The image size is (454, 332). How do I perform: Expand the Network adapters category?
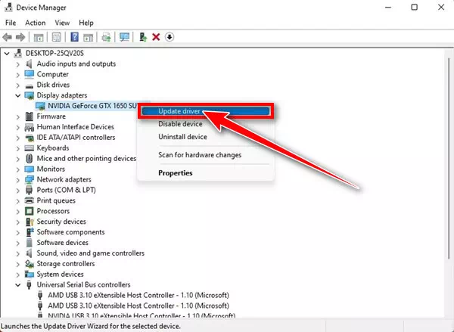[x=18, y=179]
